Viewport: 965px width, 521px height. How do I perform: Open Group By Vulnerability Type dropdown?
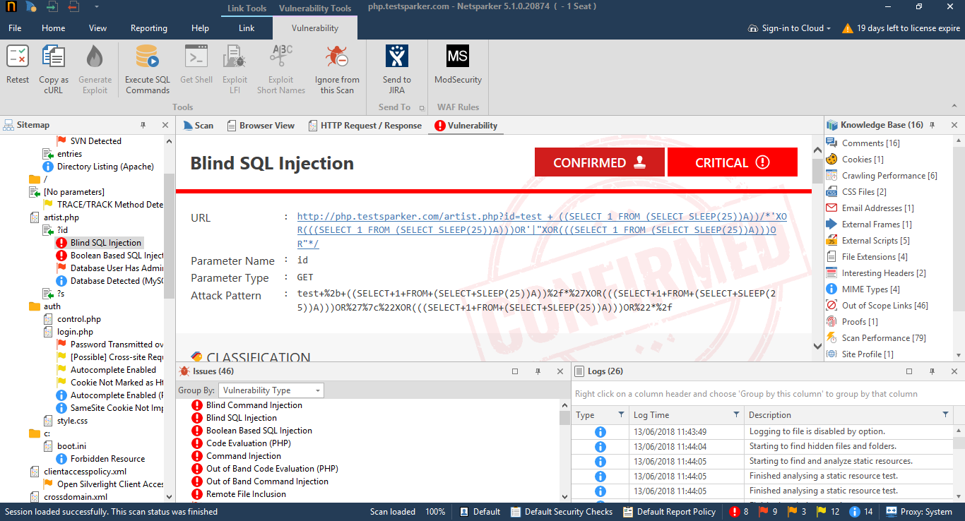point(271,390)
